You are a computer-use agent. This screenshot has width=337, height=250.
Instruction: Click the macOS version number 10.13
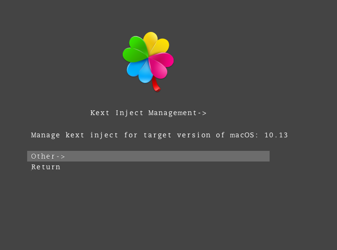click(276, 135)
